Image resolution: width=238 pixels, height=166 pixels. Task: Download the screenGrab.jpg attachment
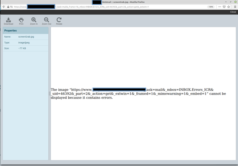tap(9, 21)
